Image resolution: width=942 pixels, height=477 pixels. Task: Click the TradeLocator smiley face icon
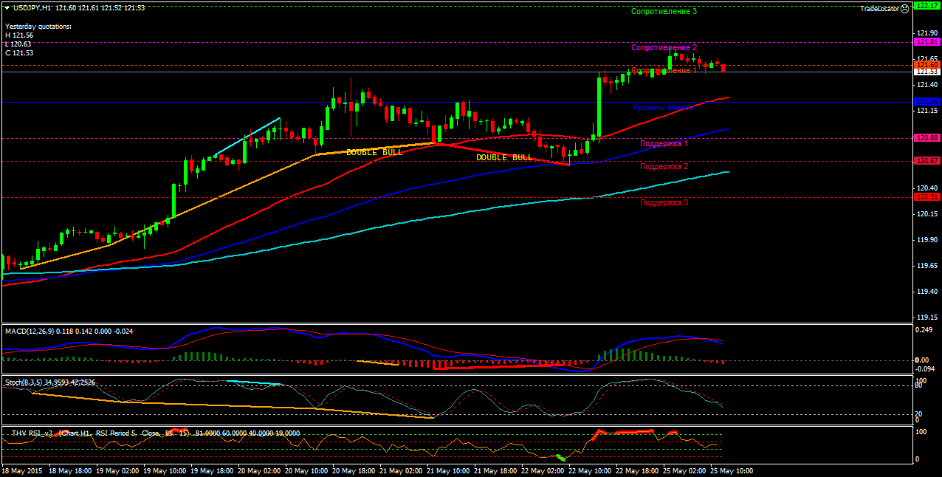point(905,8)
